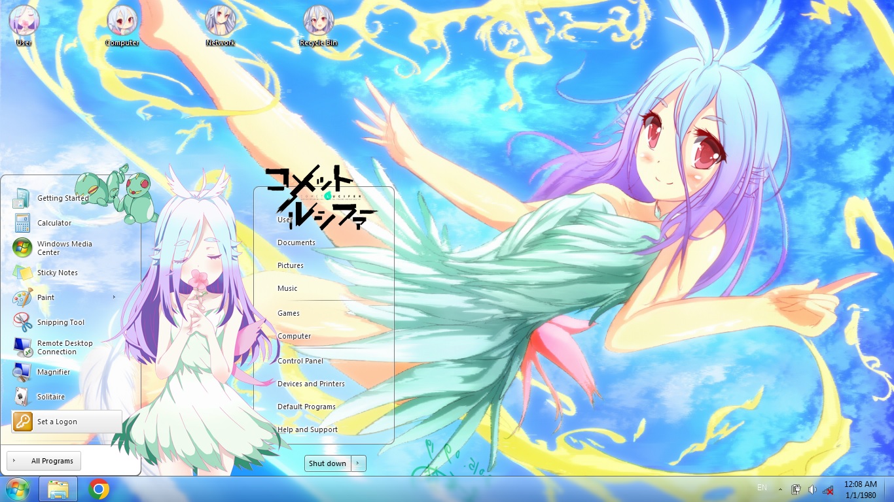This screenshot has height=502, width=894.
Task: Open the Computer icon on the desktop
Action: (122, 26)
